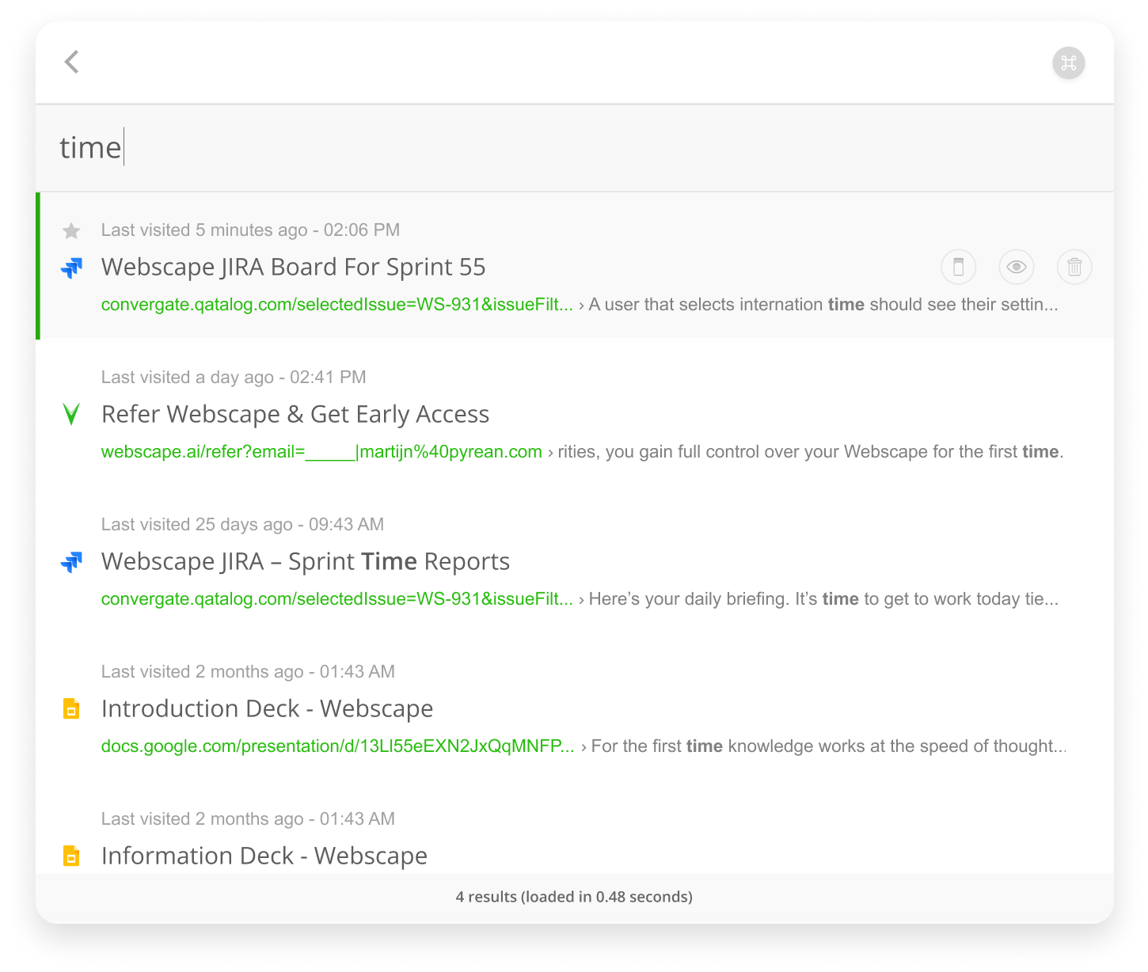The width and height of the screenshot is (1148, 972).
Task: Select the 'Here's your daily briefing' snippet
Action: click(823, 599)
